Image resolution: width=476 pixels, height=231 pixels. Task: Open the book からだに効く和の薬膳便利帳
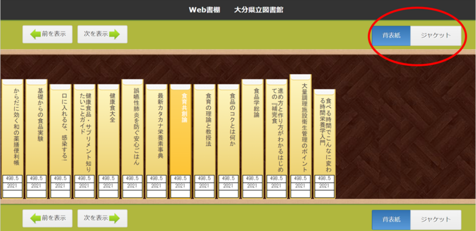click(12, 139)
